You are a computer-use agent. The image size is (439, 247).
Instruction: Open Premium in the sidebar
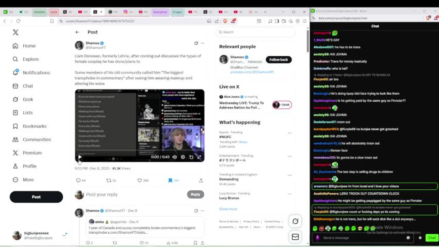click(x=27, y=153)
